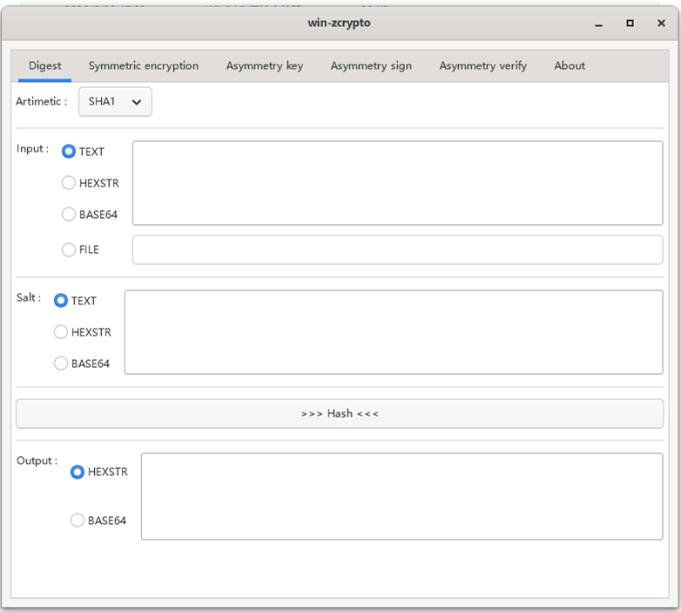Viewport: 681px width, 612px height.
Task: Set Output format to HEXSTR
Action: [x=99, y=472]
